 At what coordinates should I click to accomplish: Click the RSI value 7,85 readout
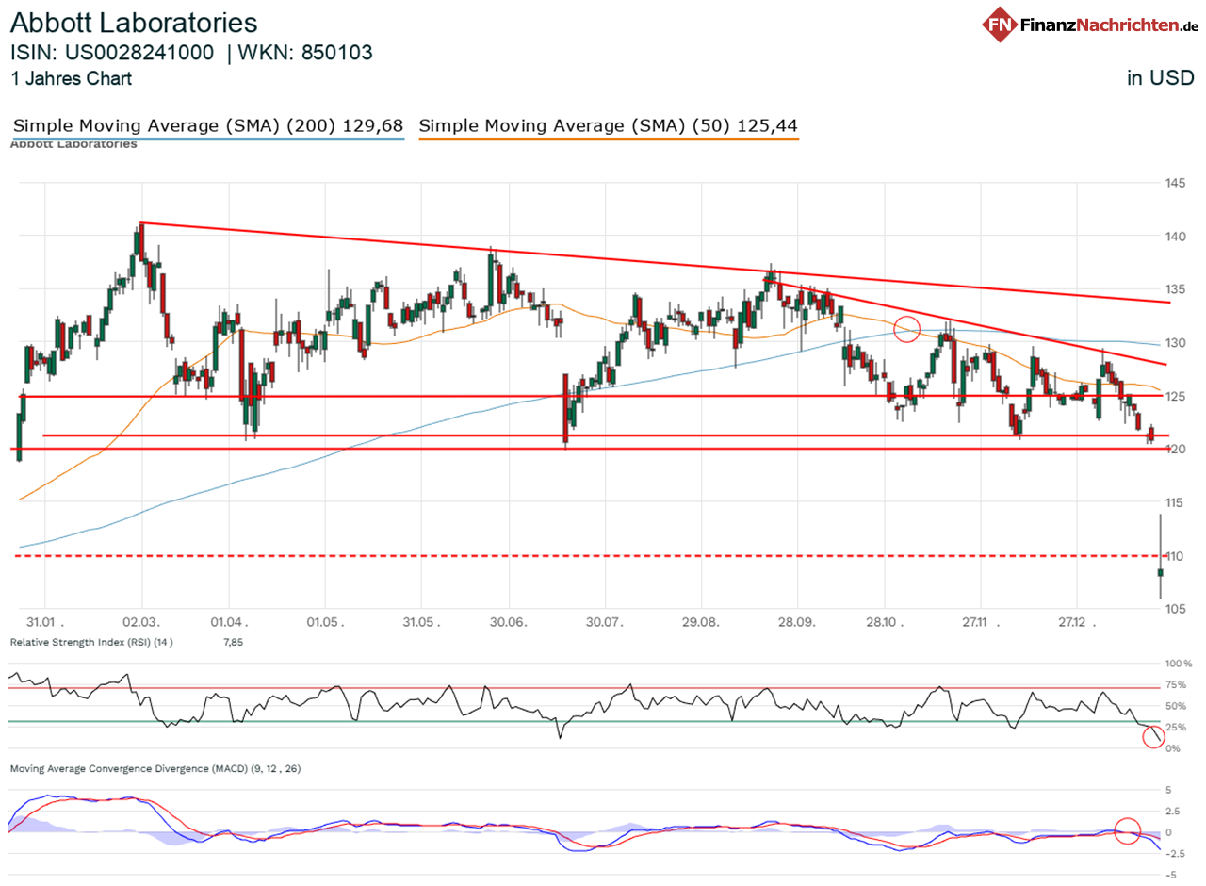coord(232,642)
